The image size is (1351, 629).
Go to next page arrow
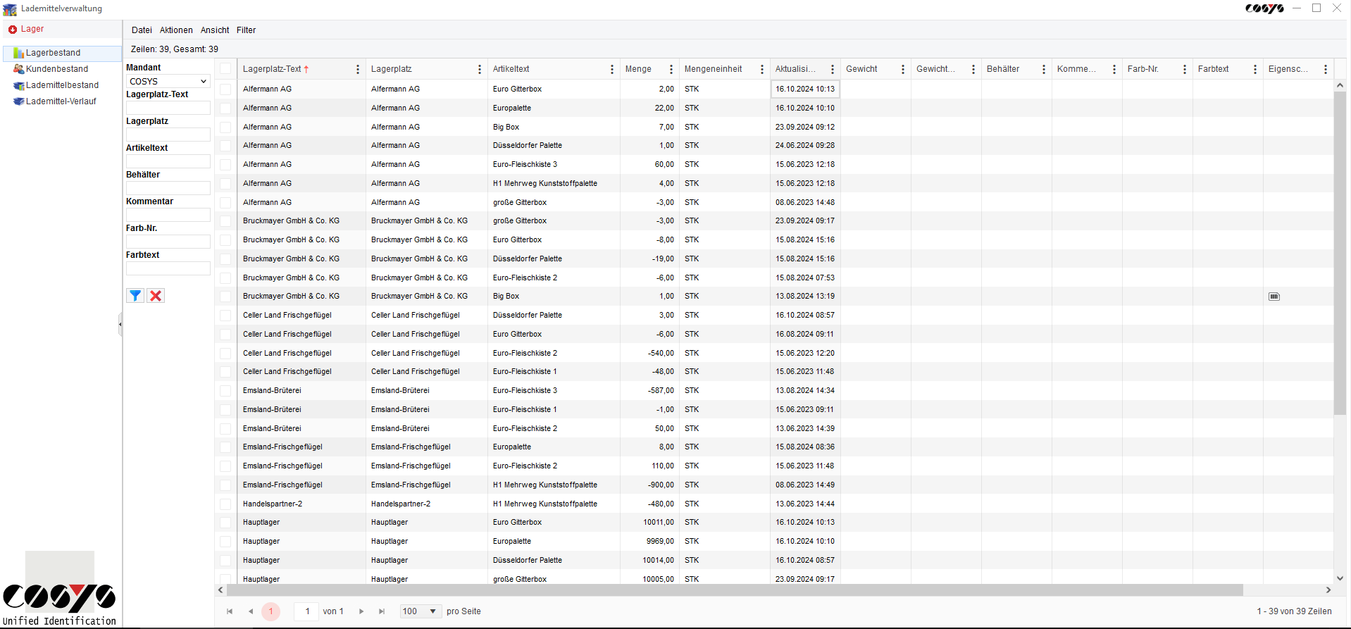pos(361,611)
